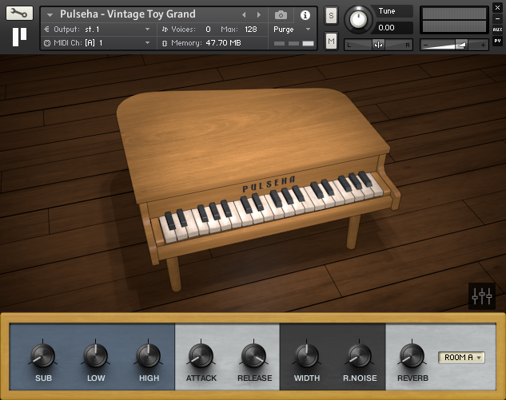The width and height of the screenshot is (506, 400).
Task: Click the Pulseha P logo icon
Action: tap(19, 37)
